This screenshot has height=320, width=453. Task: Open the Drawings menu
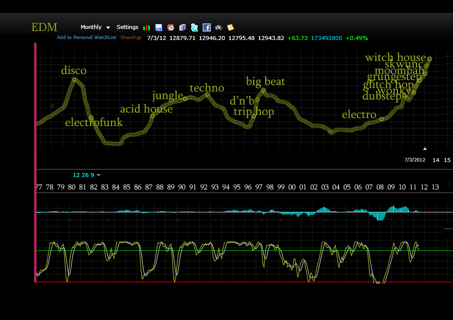point(131,37)
